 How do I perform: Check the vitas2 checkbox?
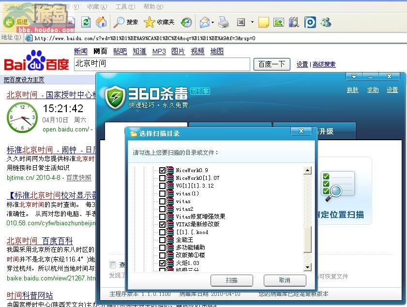click(x=162, y=209)
